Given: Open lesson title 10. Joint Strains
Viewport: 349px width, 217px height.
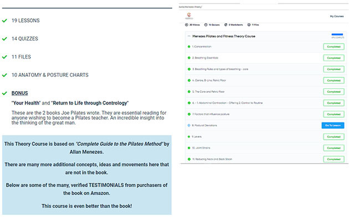Looking at the screenshot, I should coord(201,148).
